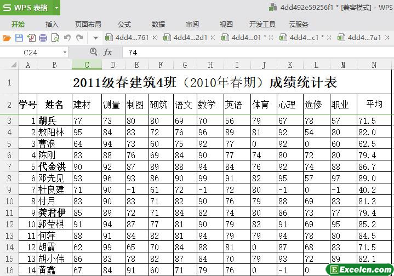394x276 pixels.
Task: Open the 页面布局 ribbon tab
Action: point(88,24)
